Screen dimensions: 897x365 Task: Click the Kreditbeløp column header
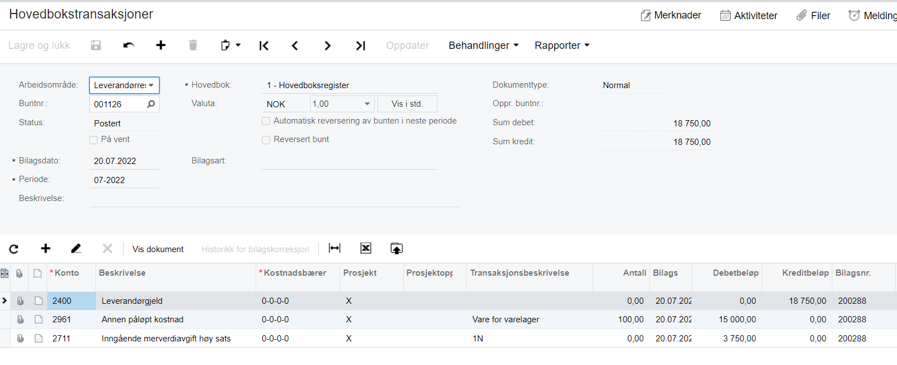(805, 273)
